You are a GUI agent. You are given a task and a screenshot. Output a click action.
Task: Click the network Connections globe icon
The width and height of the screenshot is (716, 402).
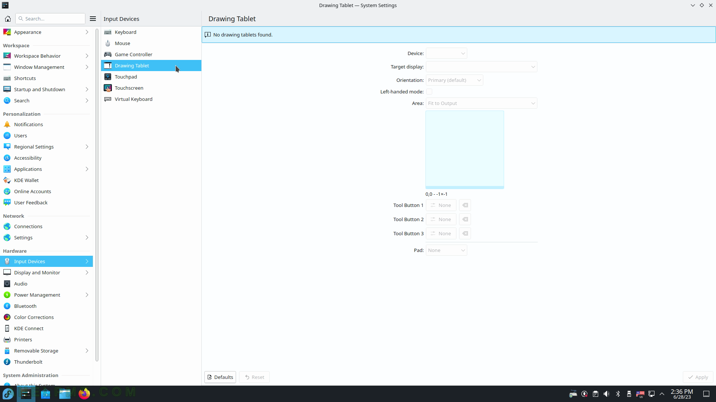[7, 226]
